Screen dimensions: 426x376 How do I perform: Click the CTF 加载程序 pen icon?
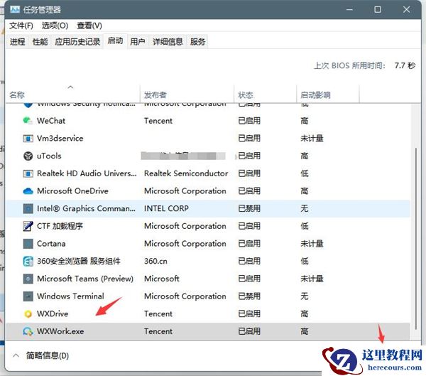tap(28, 226)
